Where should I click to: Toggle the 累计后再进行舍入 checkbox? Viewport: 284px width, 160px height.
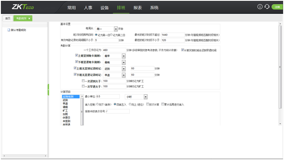coord(163,104)
